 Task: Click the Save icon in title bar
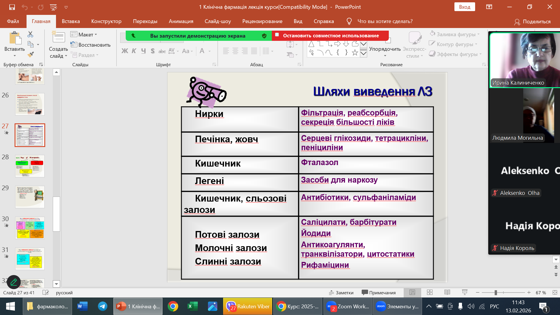coord(12,7)
